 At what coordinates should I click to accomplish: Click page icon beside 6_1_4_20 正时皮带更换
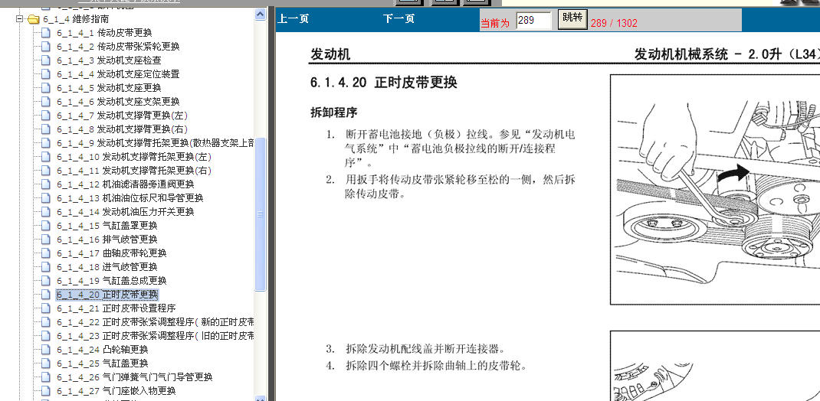[x=46, y=295]
